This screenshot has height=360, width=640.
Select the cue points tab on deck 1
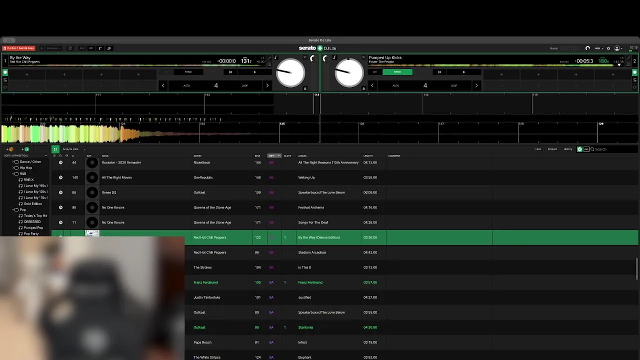coord(5,72)
